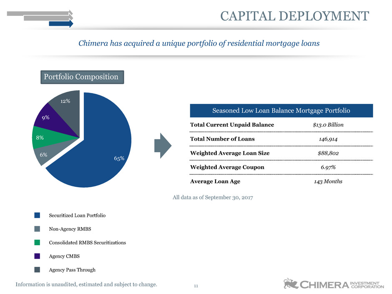Image resolution: width=392 pixels, height=294 pixels.
Task: Click the "Information is unaudited" footer disclaimer
Action: [86, 284]
